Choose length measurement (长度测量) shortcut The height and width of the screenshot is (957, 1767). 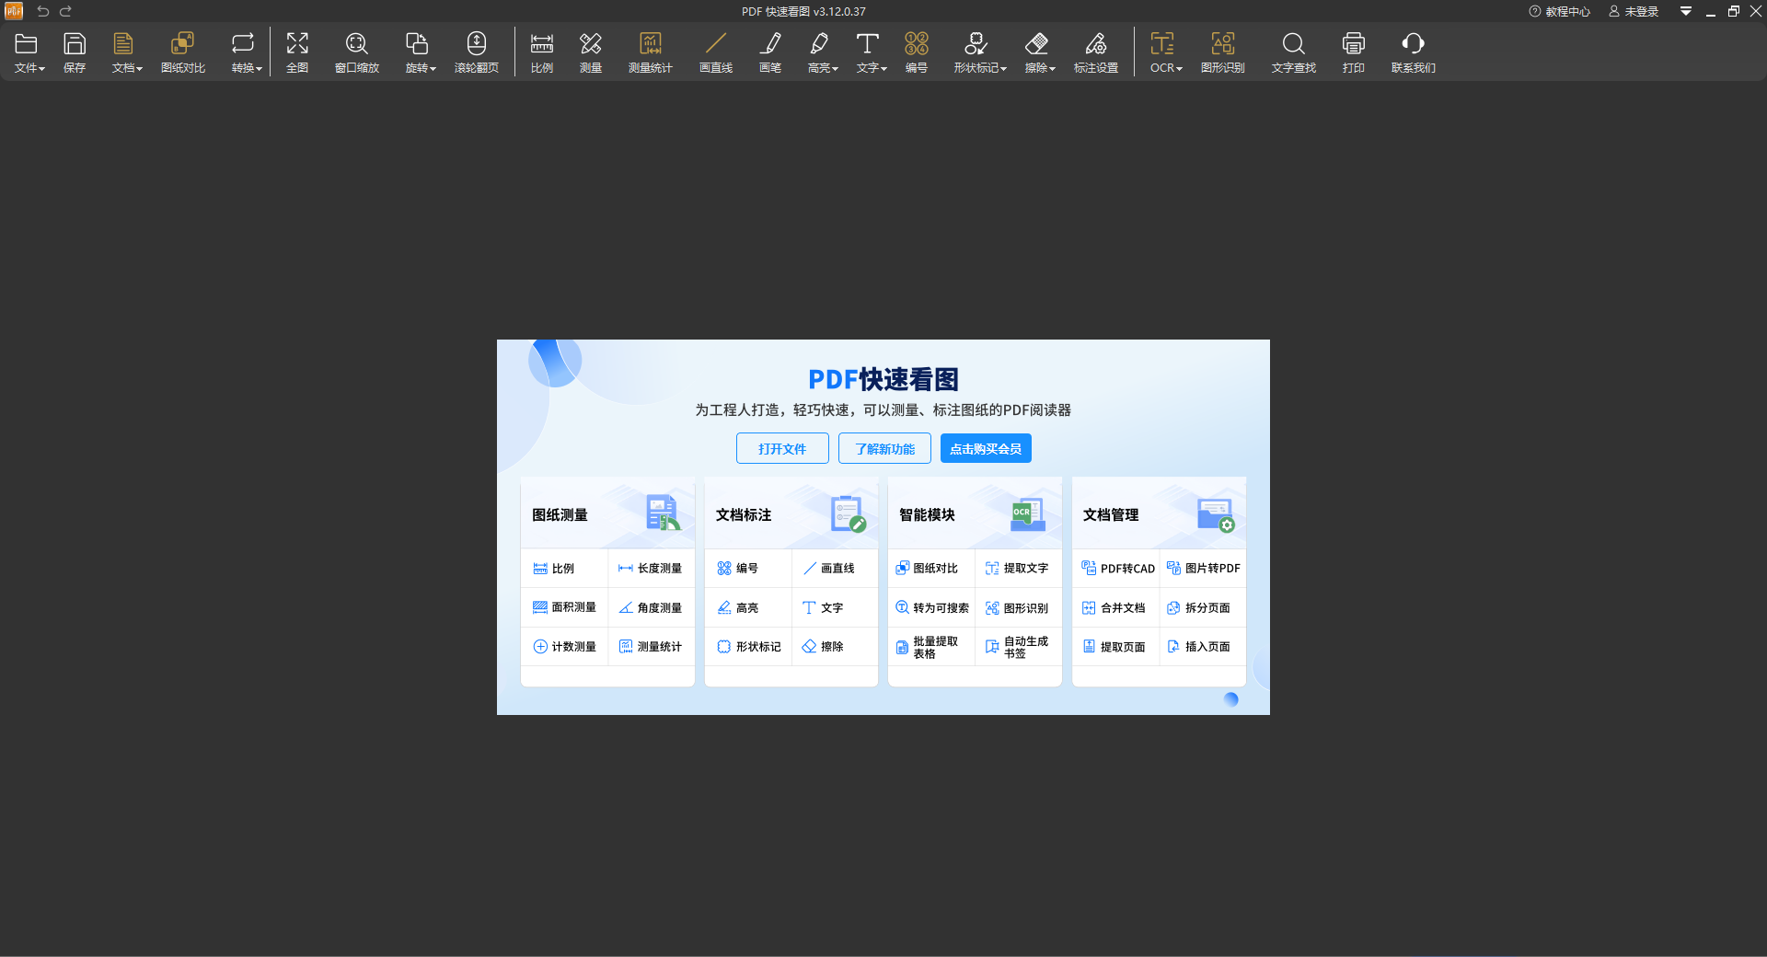point(651,569)
